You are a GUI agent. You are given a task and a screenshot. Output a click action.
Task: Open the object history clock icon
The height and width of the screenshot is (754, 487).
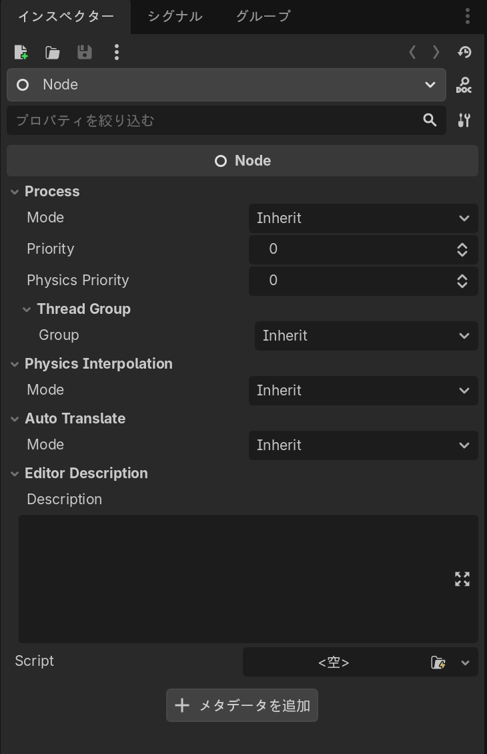click(464, 52)
